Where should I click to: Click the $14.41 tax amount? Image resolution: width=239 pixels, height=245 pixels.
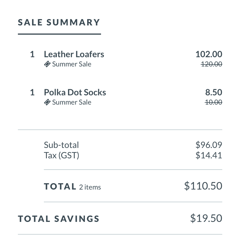tap(209, 155)
